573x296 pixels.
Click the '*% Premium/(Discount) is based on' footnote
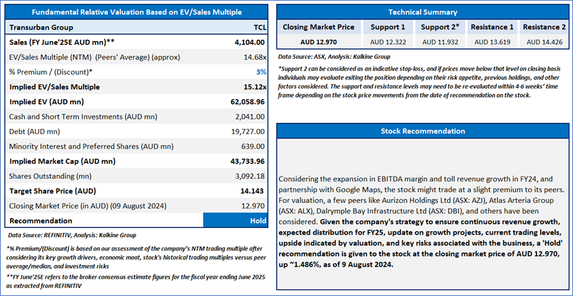click(137, 258)
